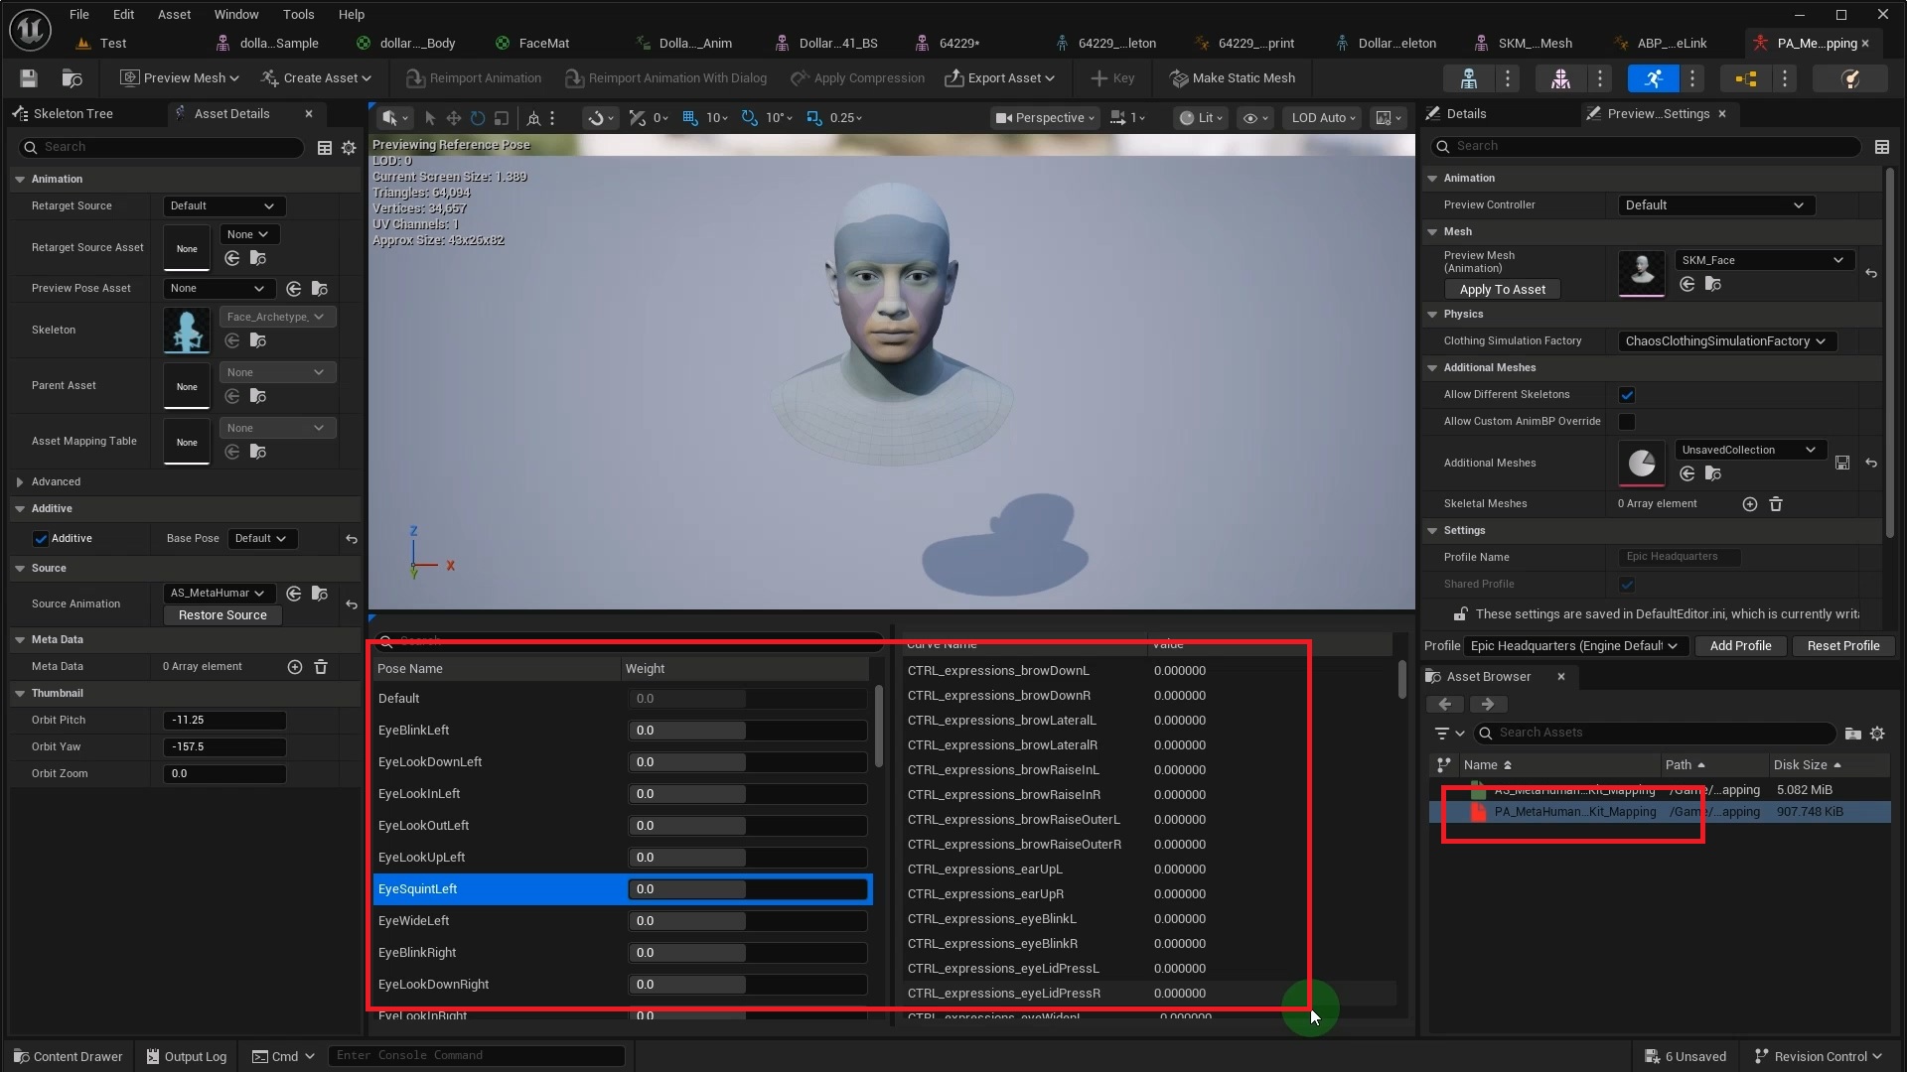Open the LOD Auto dropdown
The image size is (1907, 1072).
1322,117
